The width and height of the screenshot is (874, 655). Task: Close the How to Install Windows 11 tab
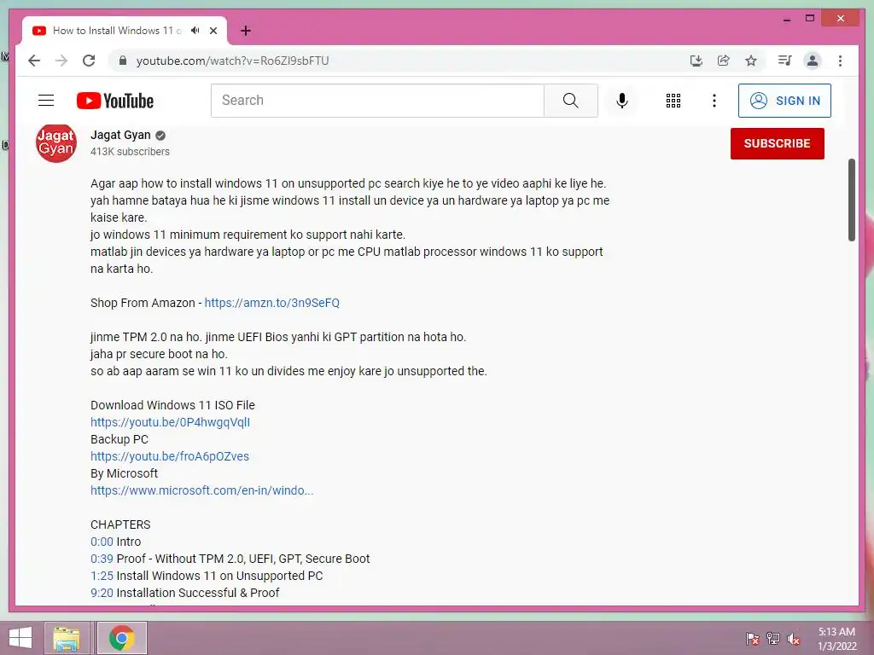pos(213,31)
